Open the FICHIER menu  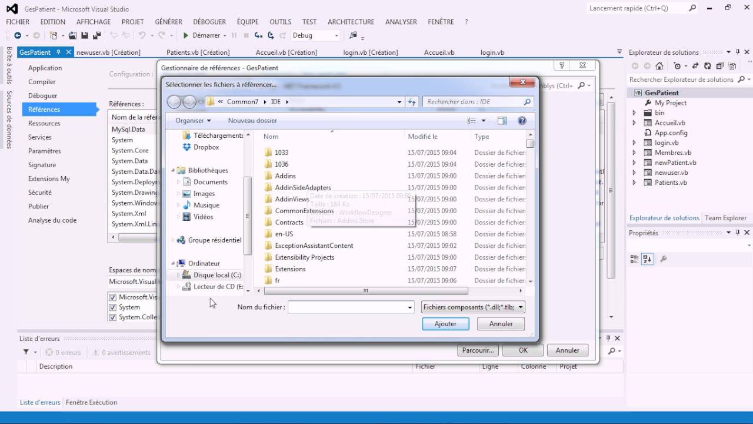18,22
